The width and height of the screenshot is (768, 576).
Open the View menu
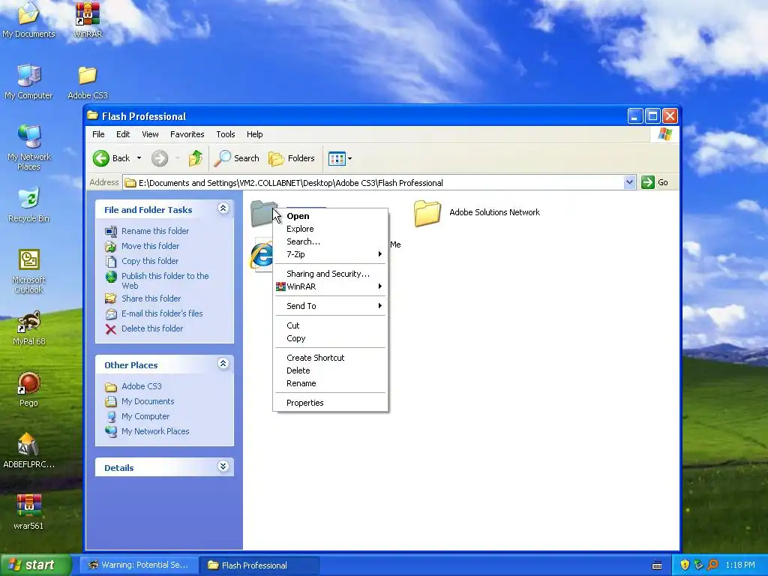click(x=150, y=134)
